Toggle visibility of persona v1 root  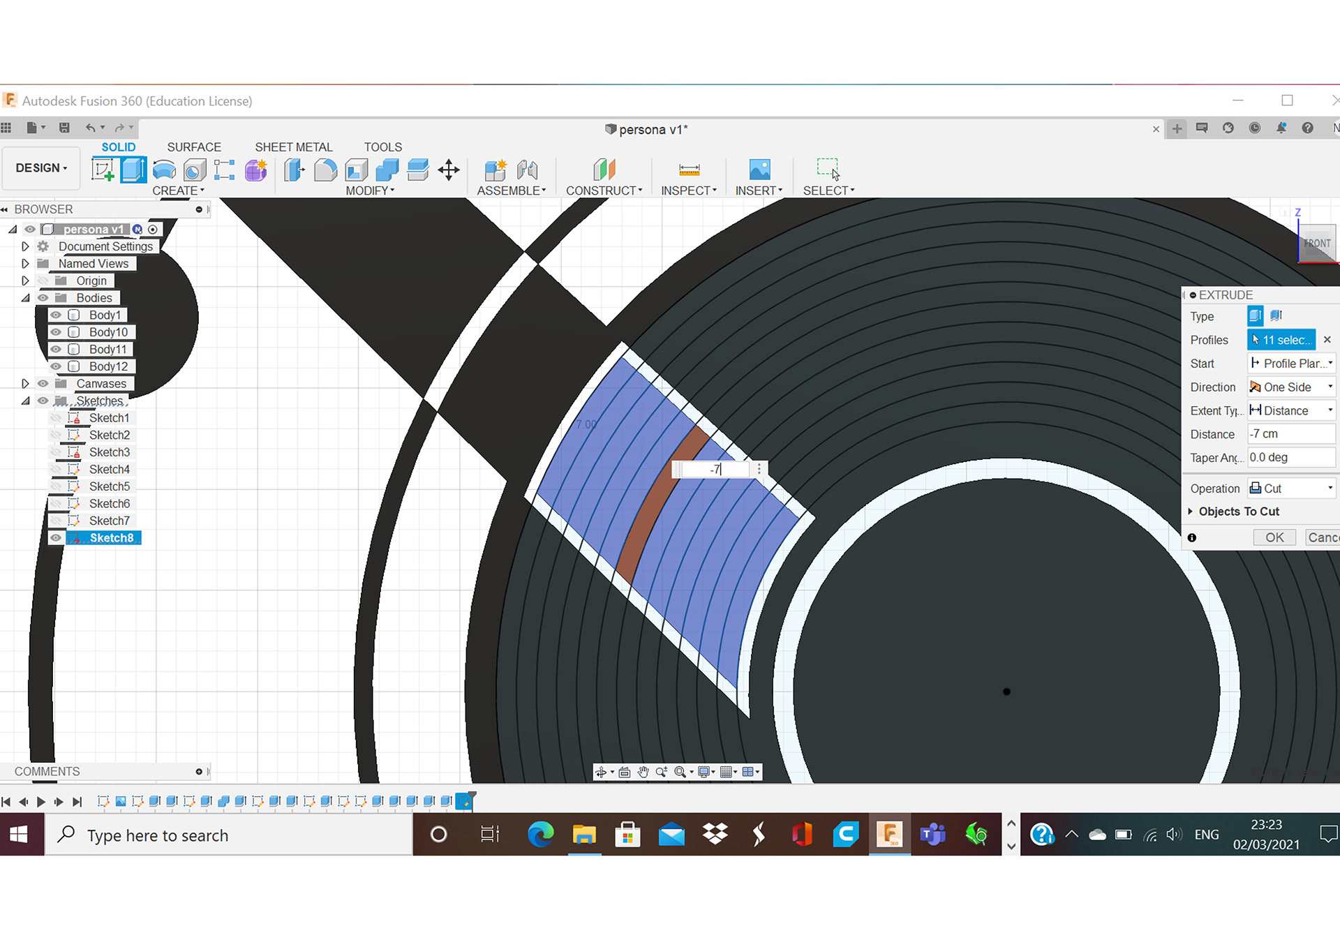[30, 230]
